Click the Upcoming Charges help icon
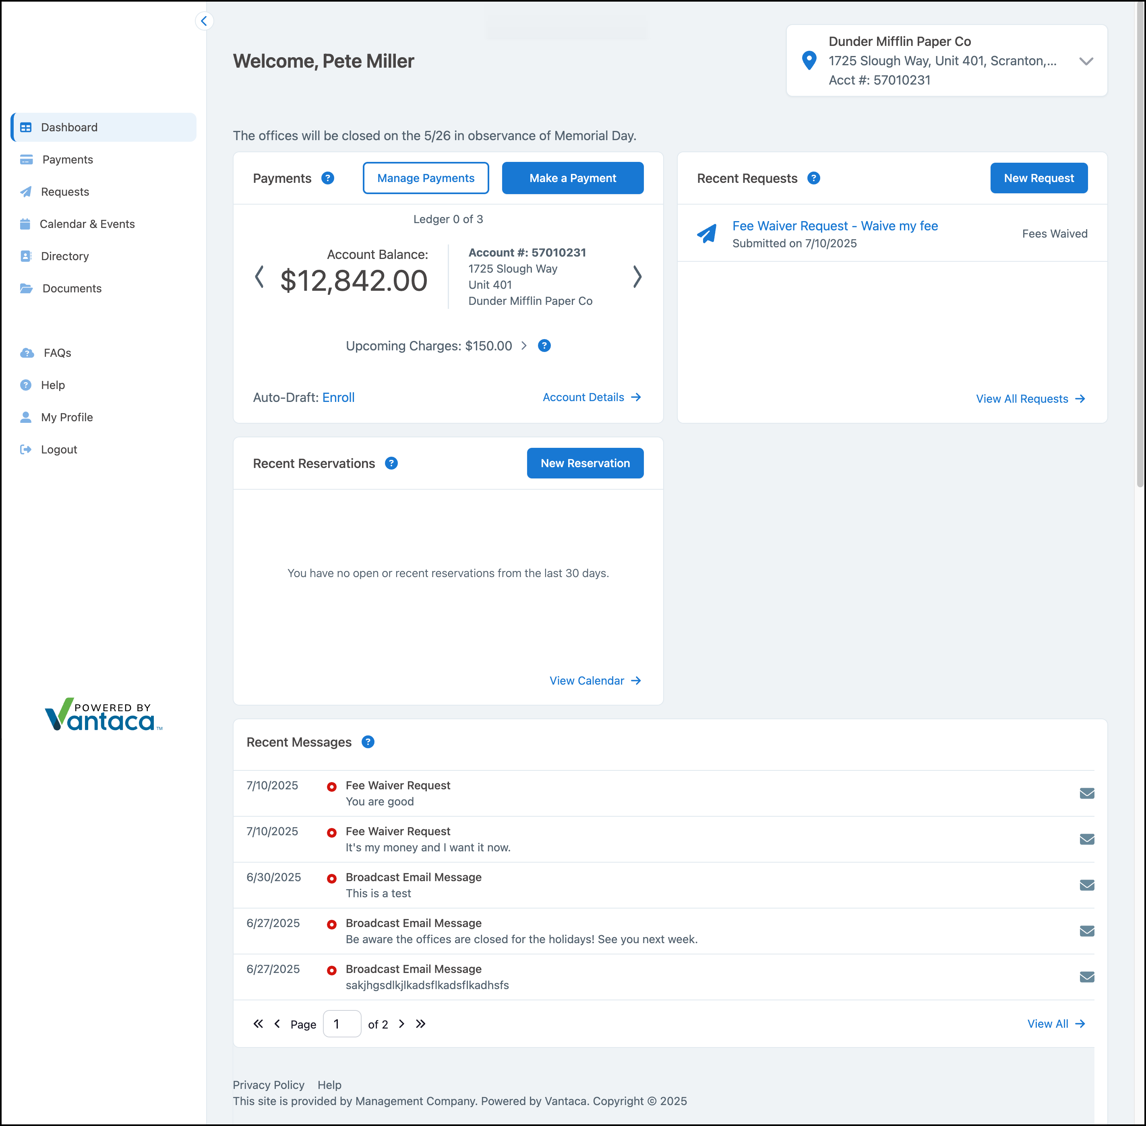Viewport: 1146px width, 1126px height. [x=544, y=346]
